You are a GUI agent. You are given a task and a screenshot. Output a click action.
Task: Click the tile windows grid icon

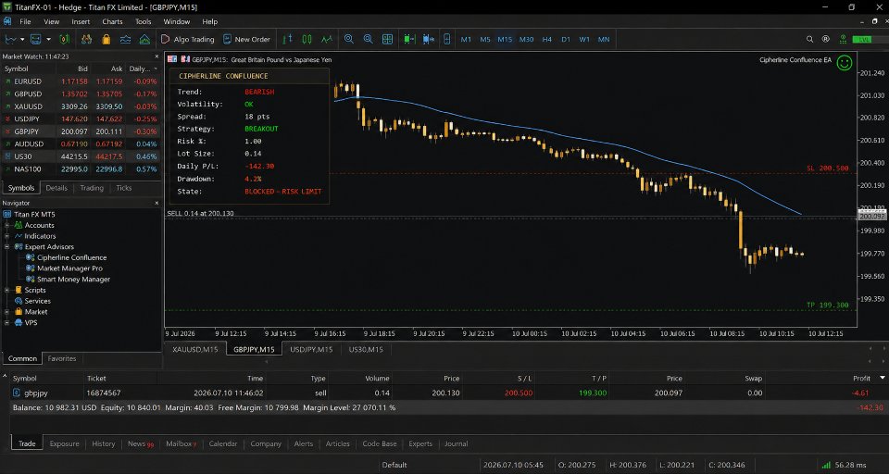387,39
